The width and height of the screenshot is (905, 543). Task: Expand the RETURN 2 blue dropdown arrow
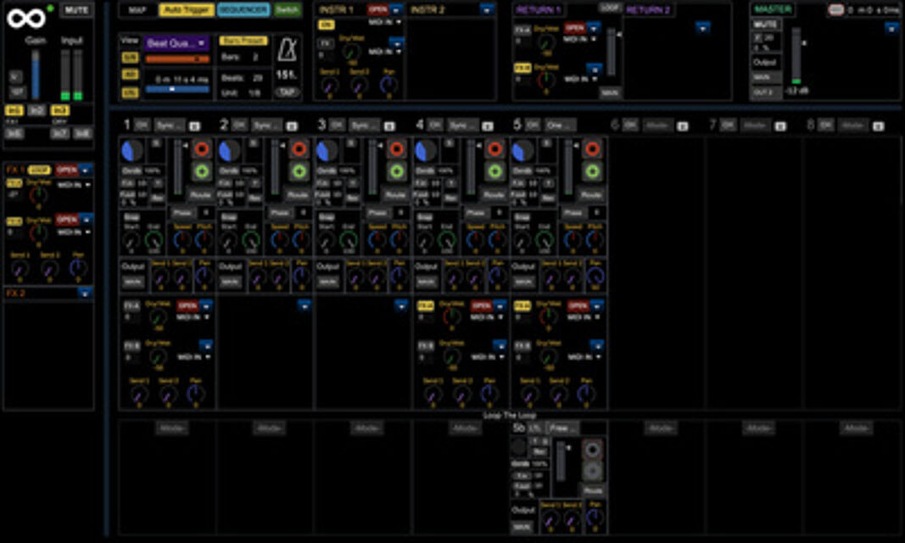point(702,27)
